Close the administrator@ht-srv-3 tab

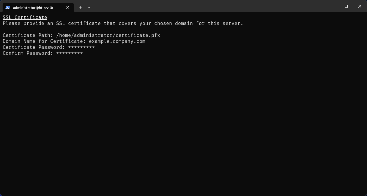[68, 7]
